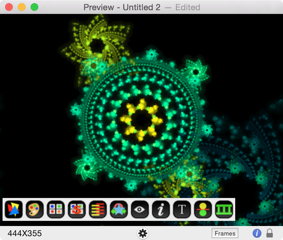Click the colorful triangles transforms icon

tap(13, 209)
